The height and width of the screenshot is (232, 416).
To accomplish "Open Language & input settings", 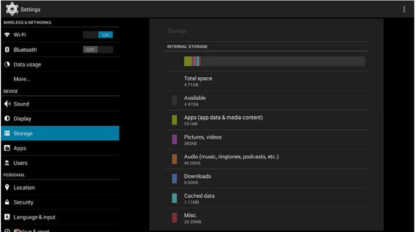I will tap(34, 217).
